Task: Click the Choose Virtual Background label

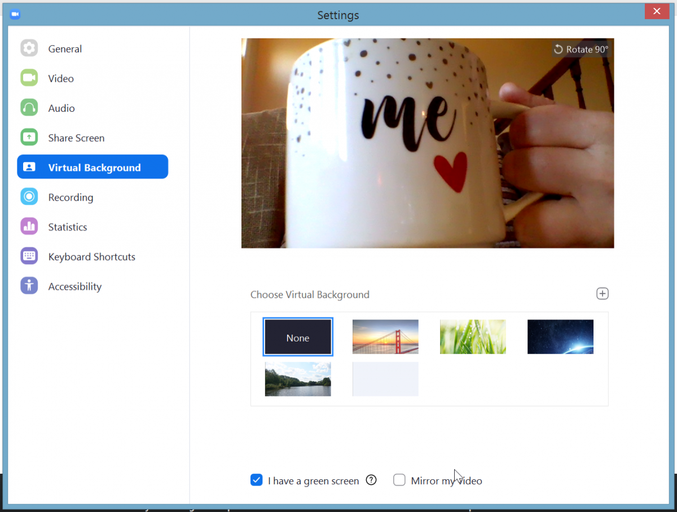Action: (310, 294)
